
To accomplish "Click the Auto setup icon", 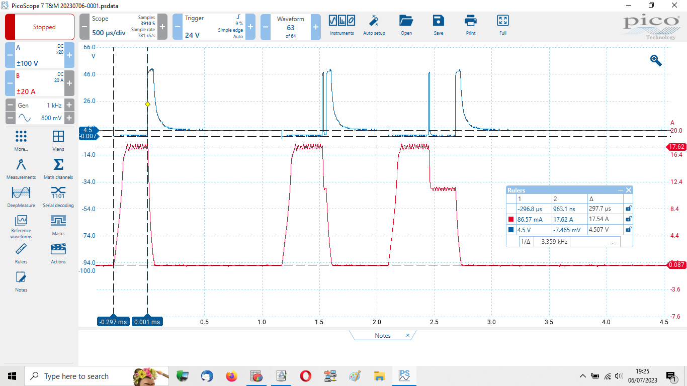I will (x=374, y=24).
